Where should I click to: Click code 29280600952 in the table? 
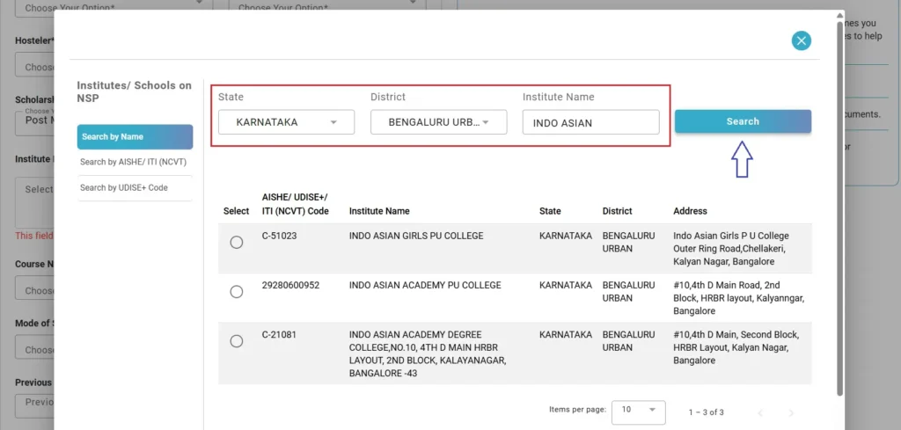tap(290, 285)
